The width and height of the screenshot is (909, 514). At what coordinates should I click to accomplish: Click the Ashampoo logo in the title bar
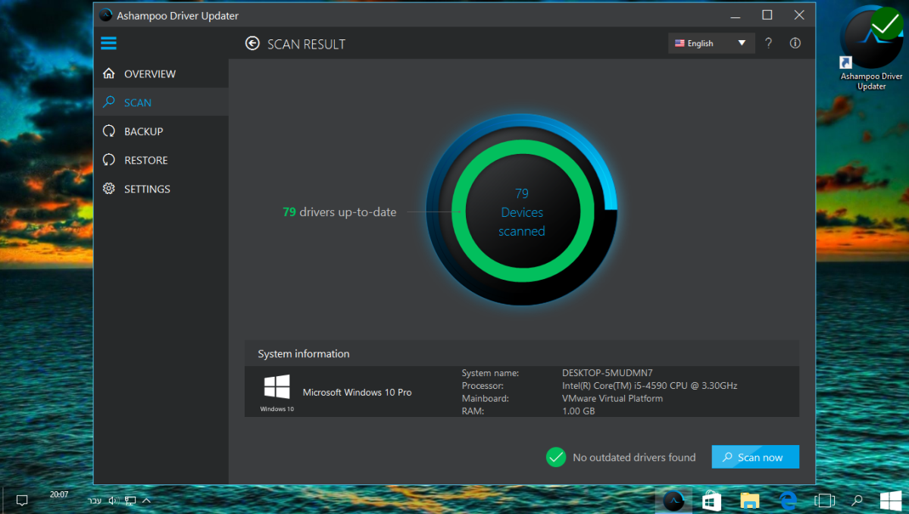click(105, 15)
